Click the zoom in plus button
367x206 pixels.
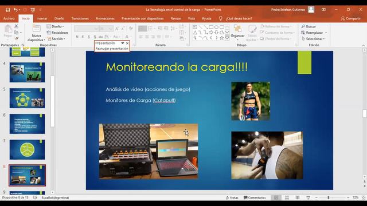[x=348, y=197]
